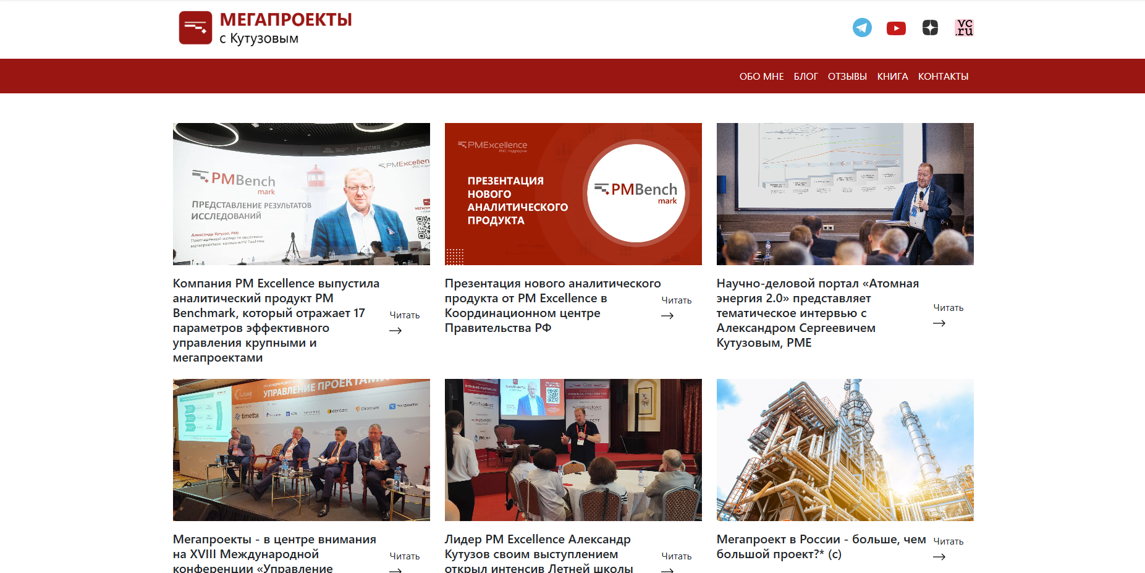Open the YouTube channel icon
The width and height of the screenshot is (1145, 573).
[x=896, y=28]
